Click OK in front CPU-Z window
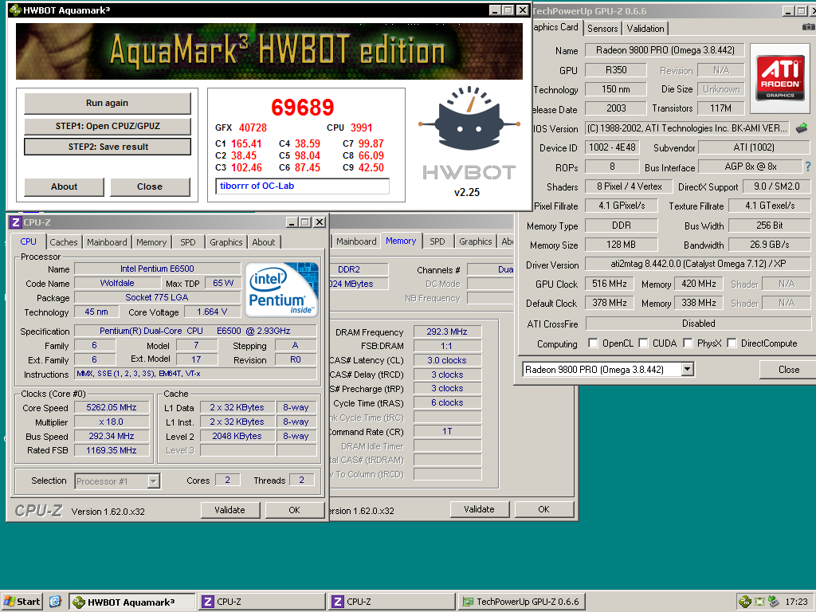 (x=295, y=510)
